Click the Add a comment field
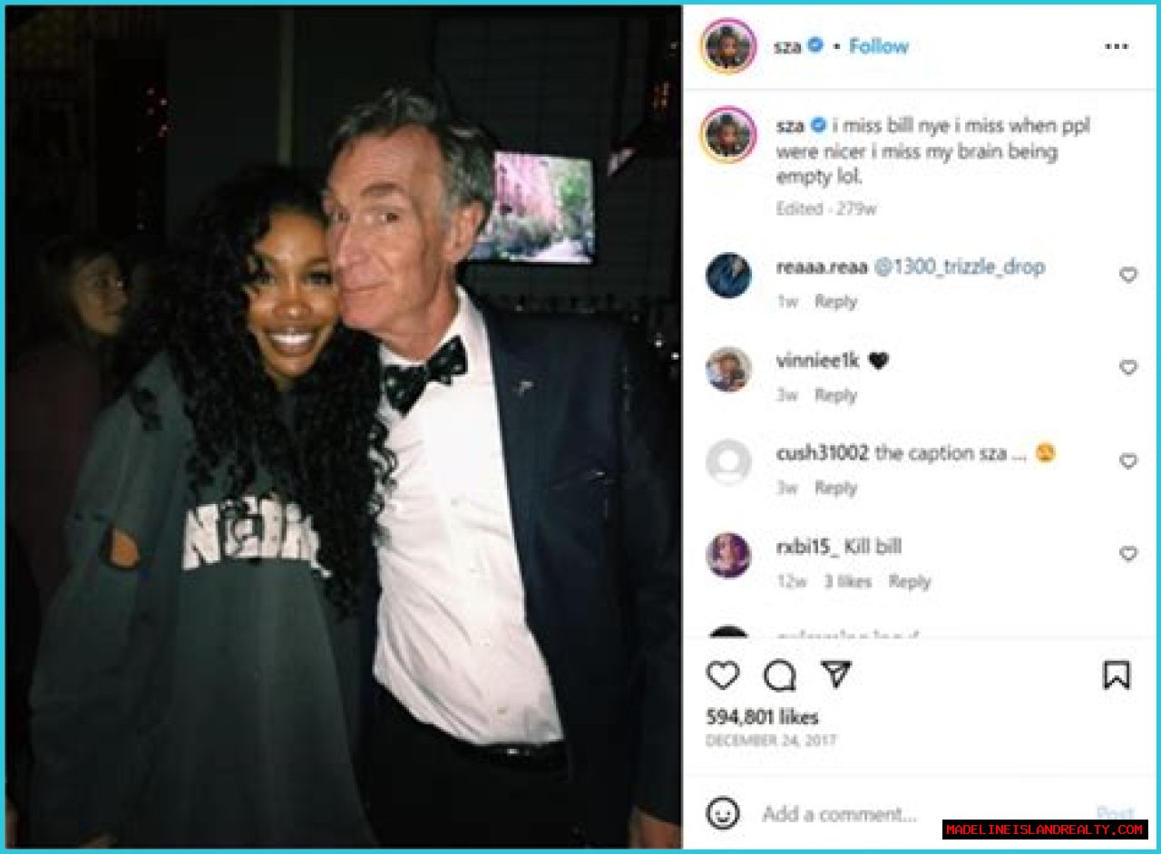Screen dimensions: 1161x854 tap(916, 813)
